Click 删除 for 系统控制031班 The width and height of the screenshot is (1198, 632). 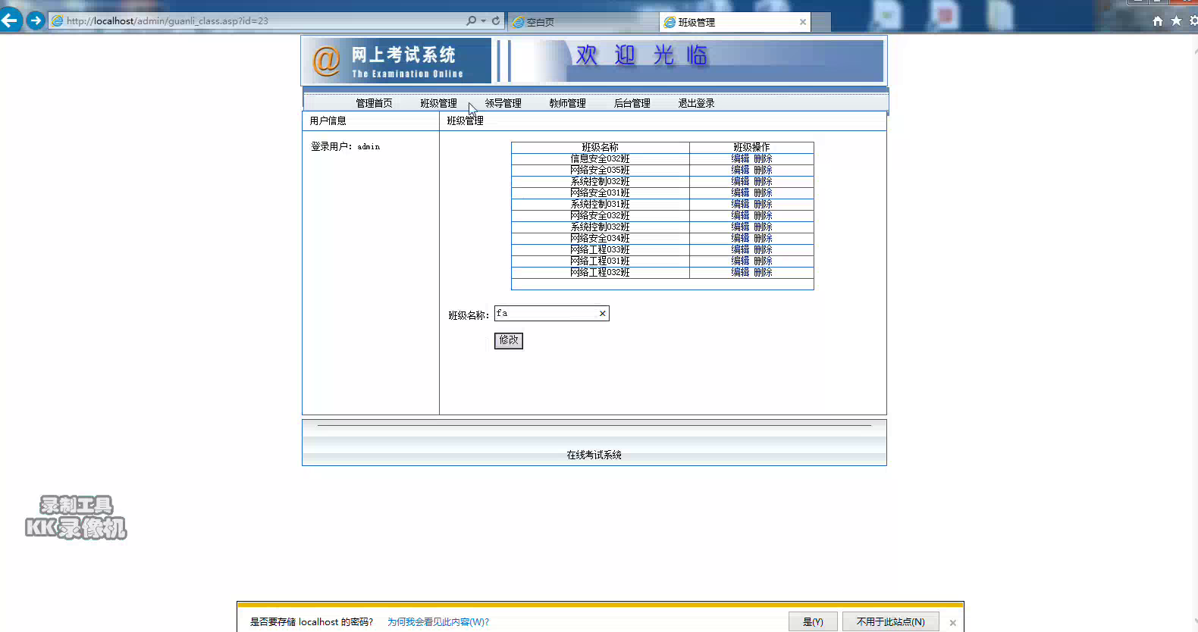click(763, 204)
